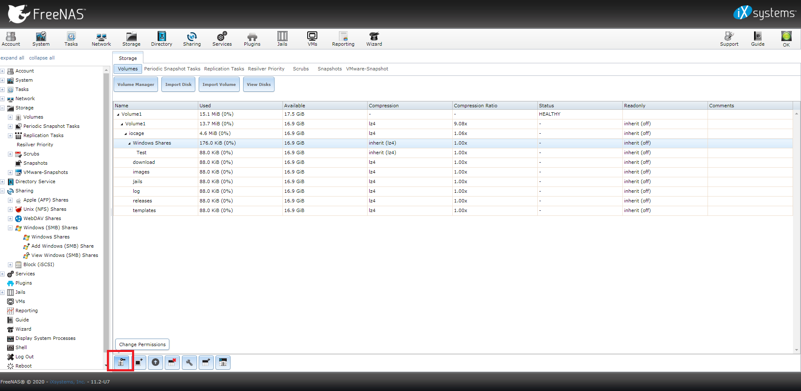Switch to the Scrubs tab

[301, 69]
